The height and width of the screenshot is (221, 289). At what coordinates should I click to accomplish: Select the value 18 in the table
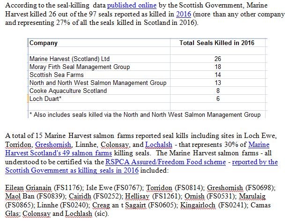pos(217,67)
